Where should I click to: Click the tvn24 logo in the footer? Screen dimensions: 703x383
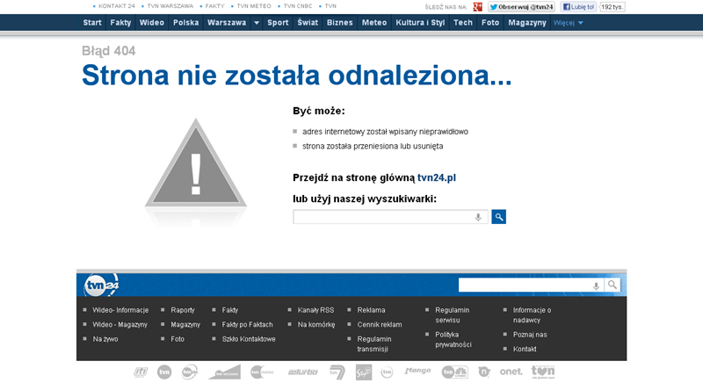[x=101, y=285]
